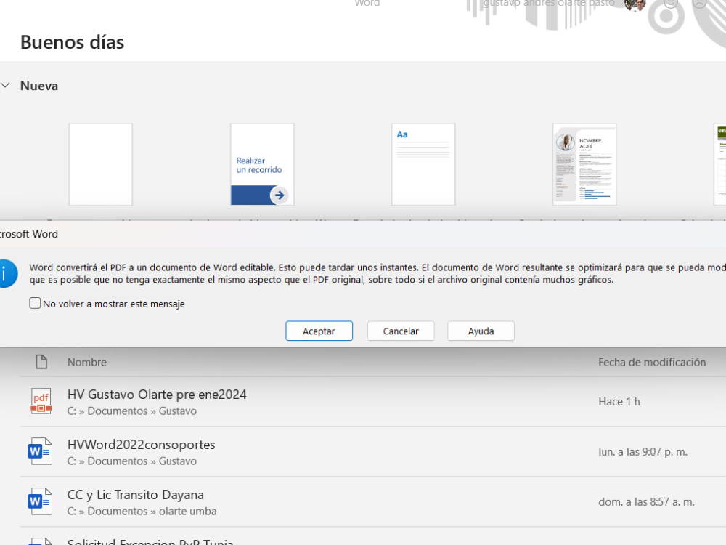Click the blue information icon in dialog

(7, 273)
